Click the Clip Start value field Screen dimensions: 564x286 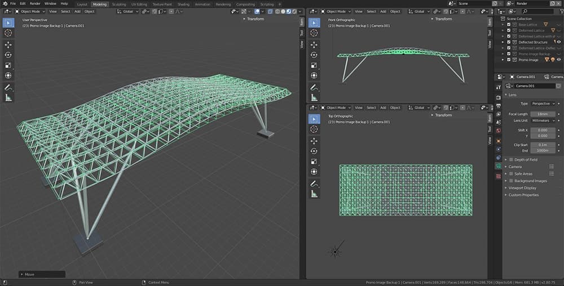coord(543,145)
